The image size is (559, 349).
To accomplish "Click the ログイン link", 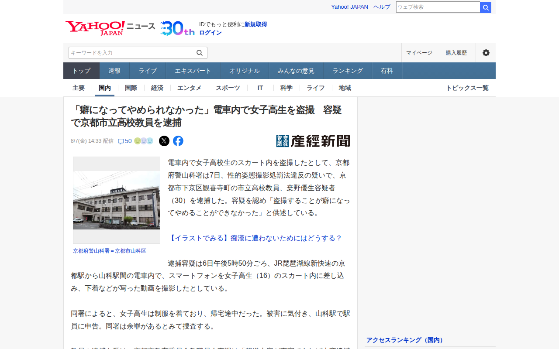I will point(210,33).
